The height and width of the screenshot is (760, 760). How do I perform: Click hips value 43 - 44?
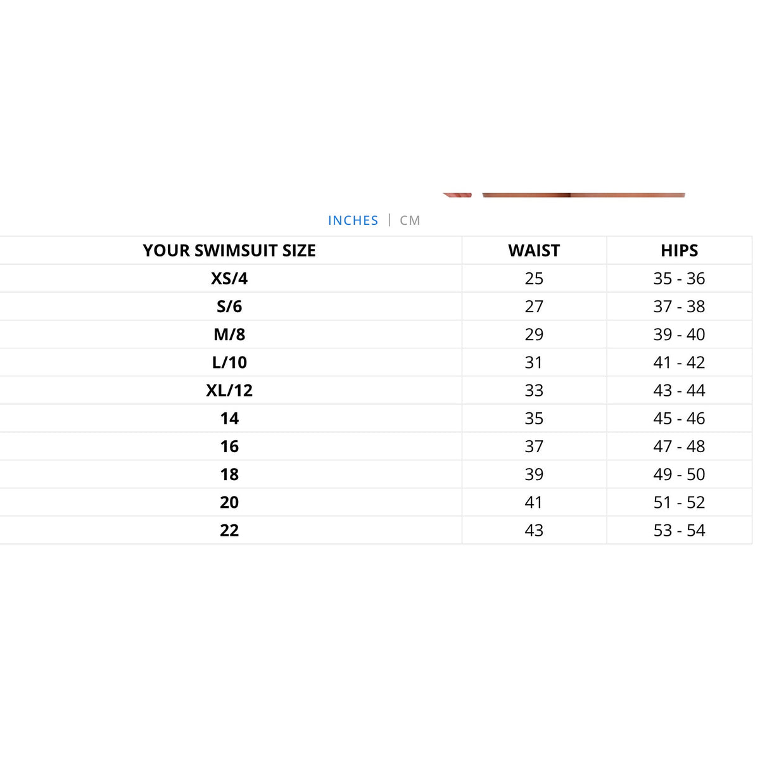coord(679,389)
